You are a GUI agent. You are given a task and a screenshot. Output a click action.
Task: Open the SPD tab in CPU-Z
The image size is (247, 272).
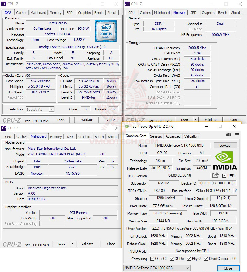tap(70, 13)
